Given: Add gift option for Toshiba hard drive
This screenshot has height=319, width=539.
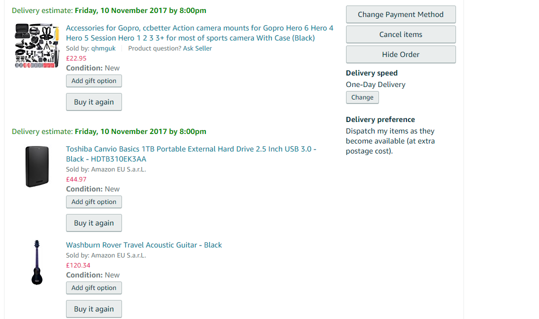Looking at the screenshot, I should click(x=94, y=202).
